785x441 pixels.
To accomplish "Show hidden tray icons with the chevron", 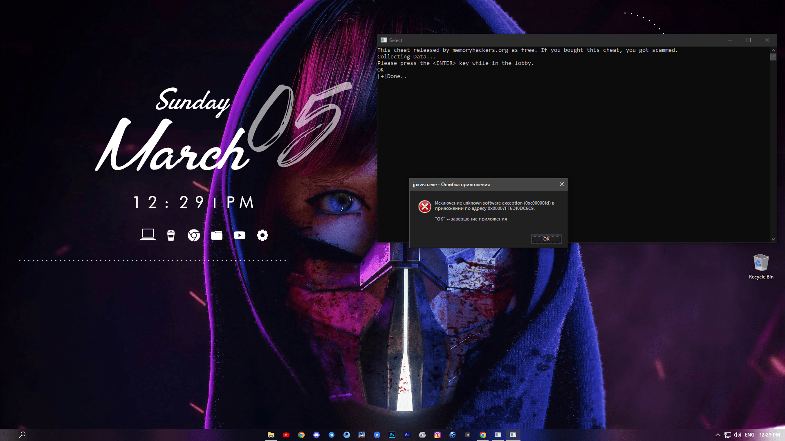I will point(718,435).
